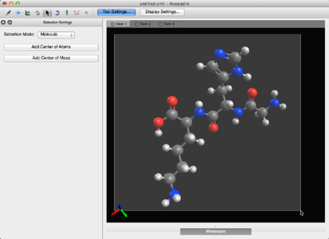Select the Selection arrow tool

47,13
